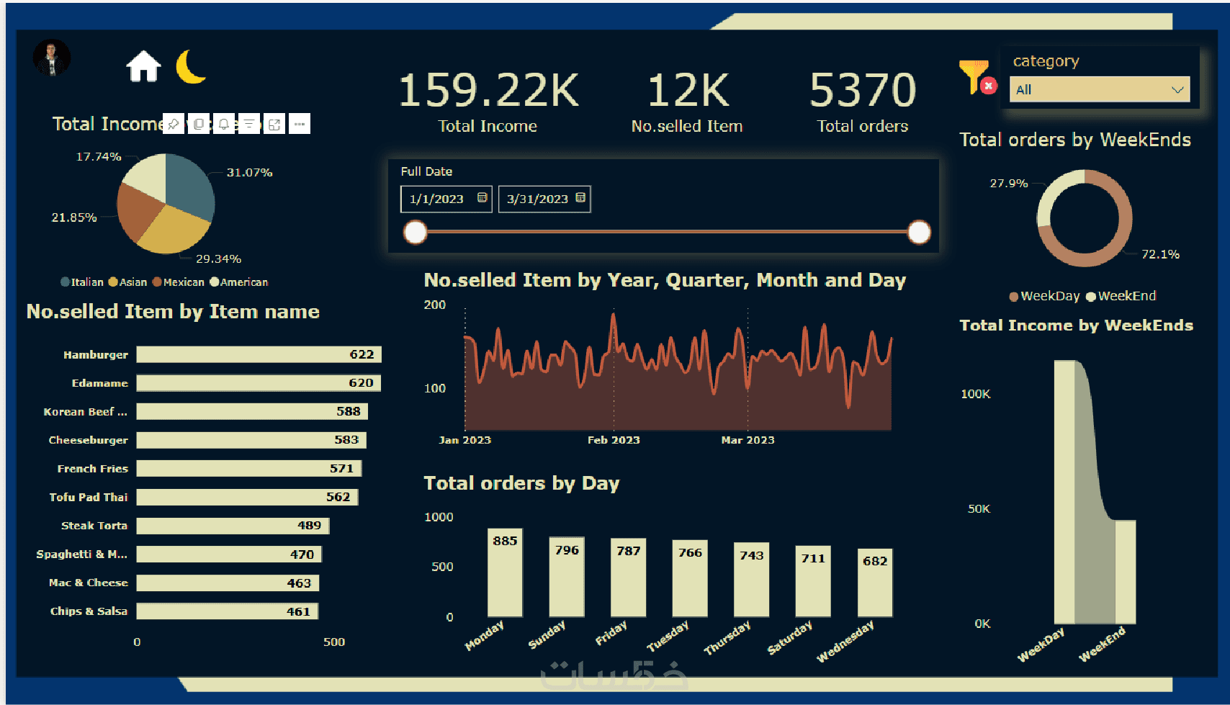Click the end date field 3/31/2023
Image resolution: width=1230 pixels, height=705 pixels.
[544, 199]
